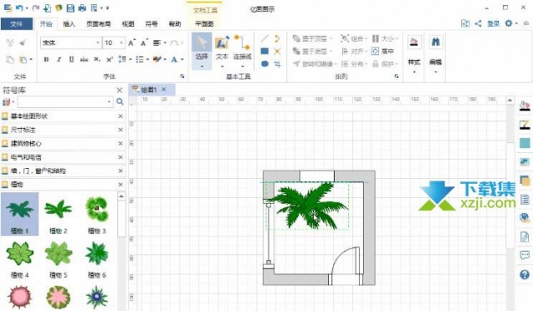This screenshot has height=311, width=533.
Task: Select the 植物 2 plant symbol
Action: (58, 215)
